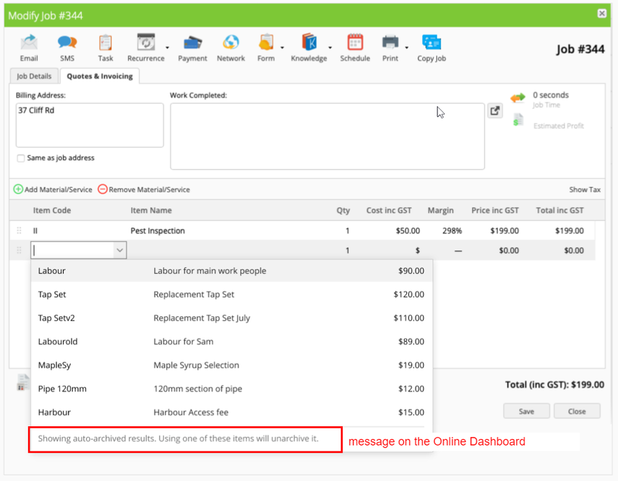
Task: Click the Close button
Action: tap(577, 411)
